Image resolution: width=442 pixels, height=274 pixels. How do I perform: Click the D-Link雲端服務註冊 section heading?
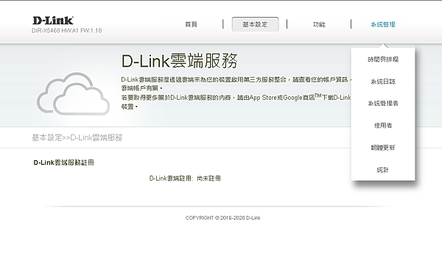(x=63, y=162)
